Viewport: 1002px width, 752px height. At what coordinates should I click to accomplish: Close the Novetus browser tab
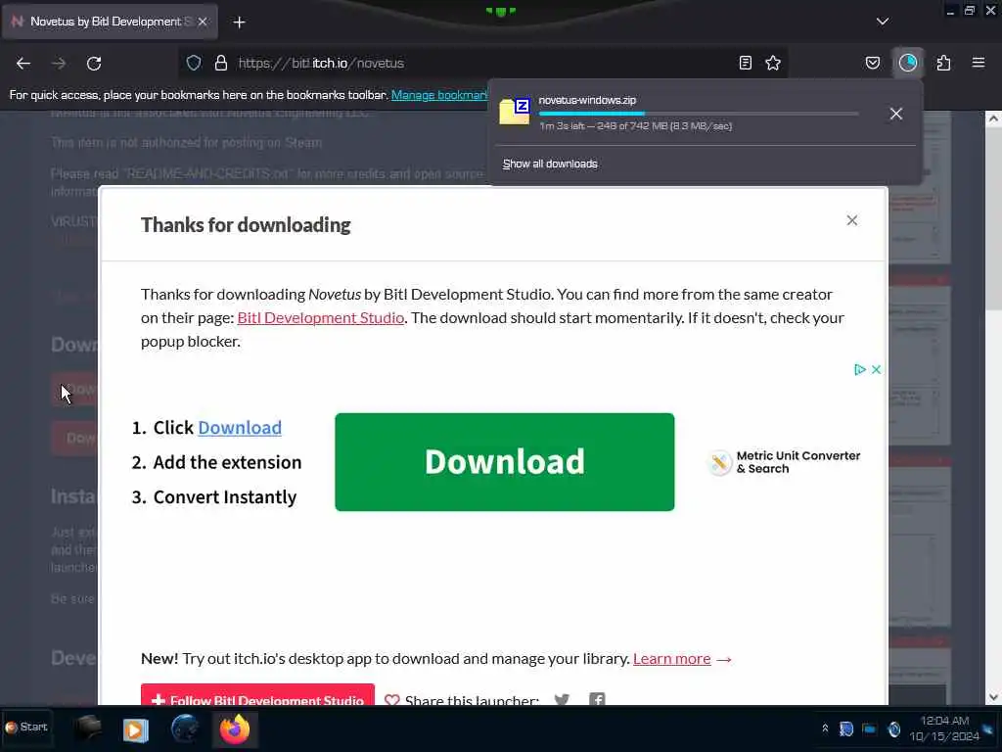203,22
